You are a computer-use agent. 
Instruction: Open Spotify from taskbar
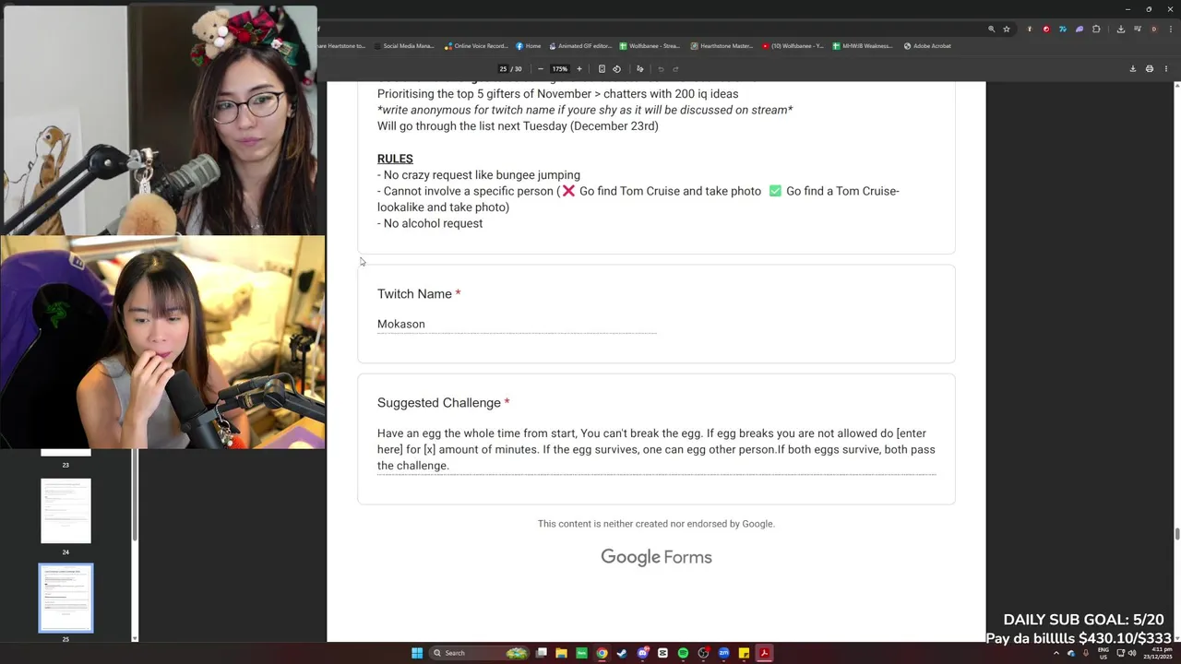[683, 653]
